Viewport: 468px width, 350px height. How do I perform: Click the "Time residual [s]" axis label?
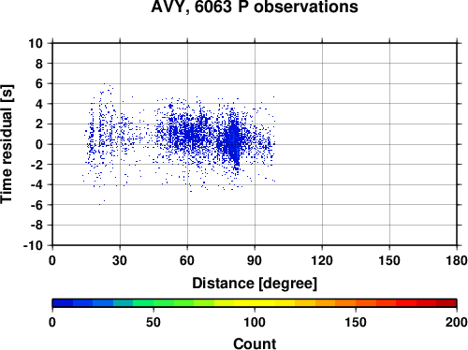[7, 144]
